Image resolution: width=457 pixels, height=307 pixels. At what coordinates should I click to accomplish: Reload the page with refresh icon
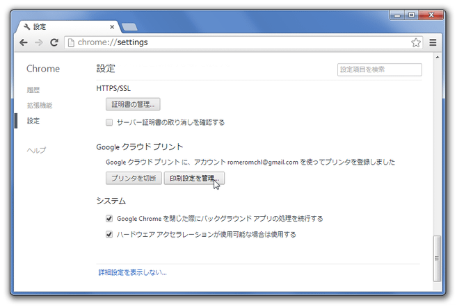point(54,42)
